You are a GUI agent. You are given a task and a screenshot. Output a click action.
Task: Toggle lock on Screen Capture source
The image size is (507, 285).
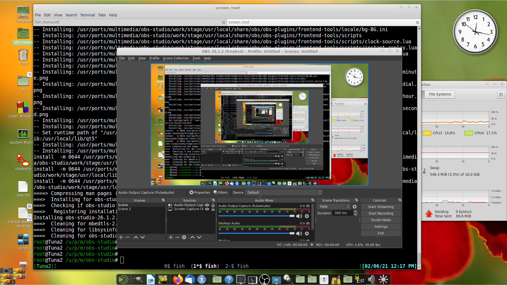click(213, 209)
